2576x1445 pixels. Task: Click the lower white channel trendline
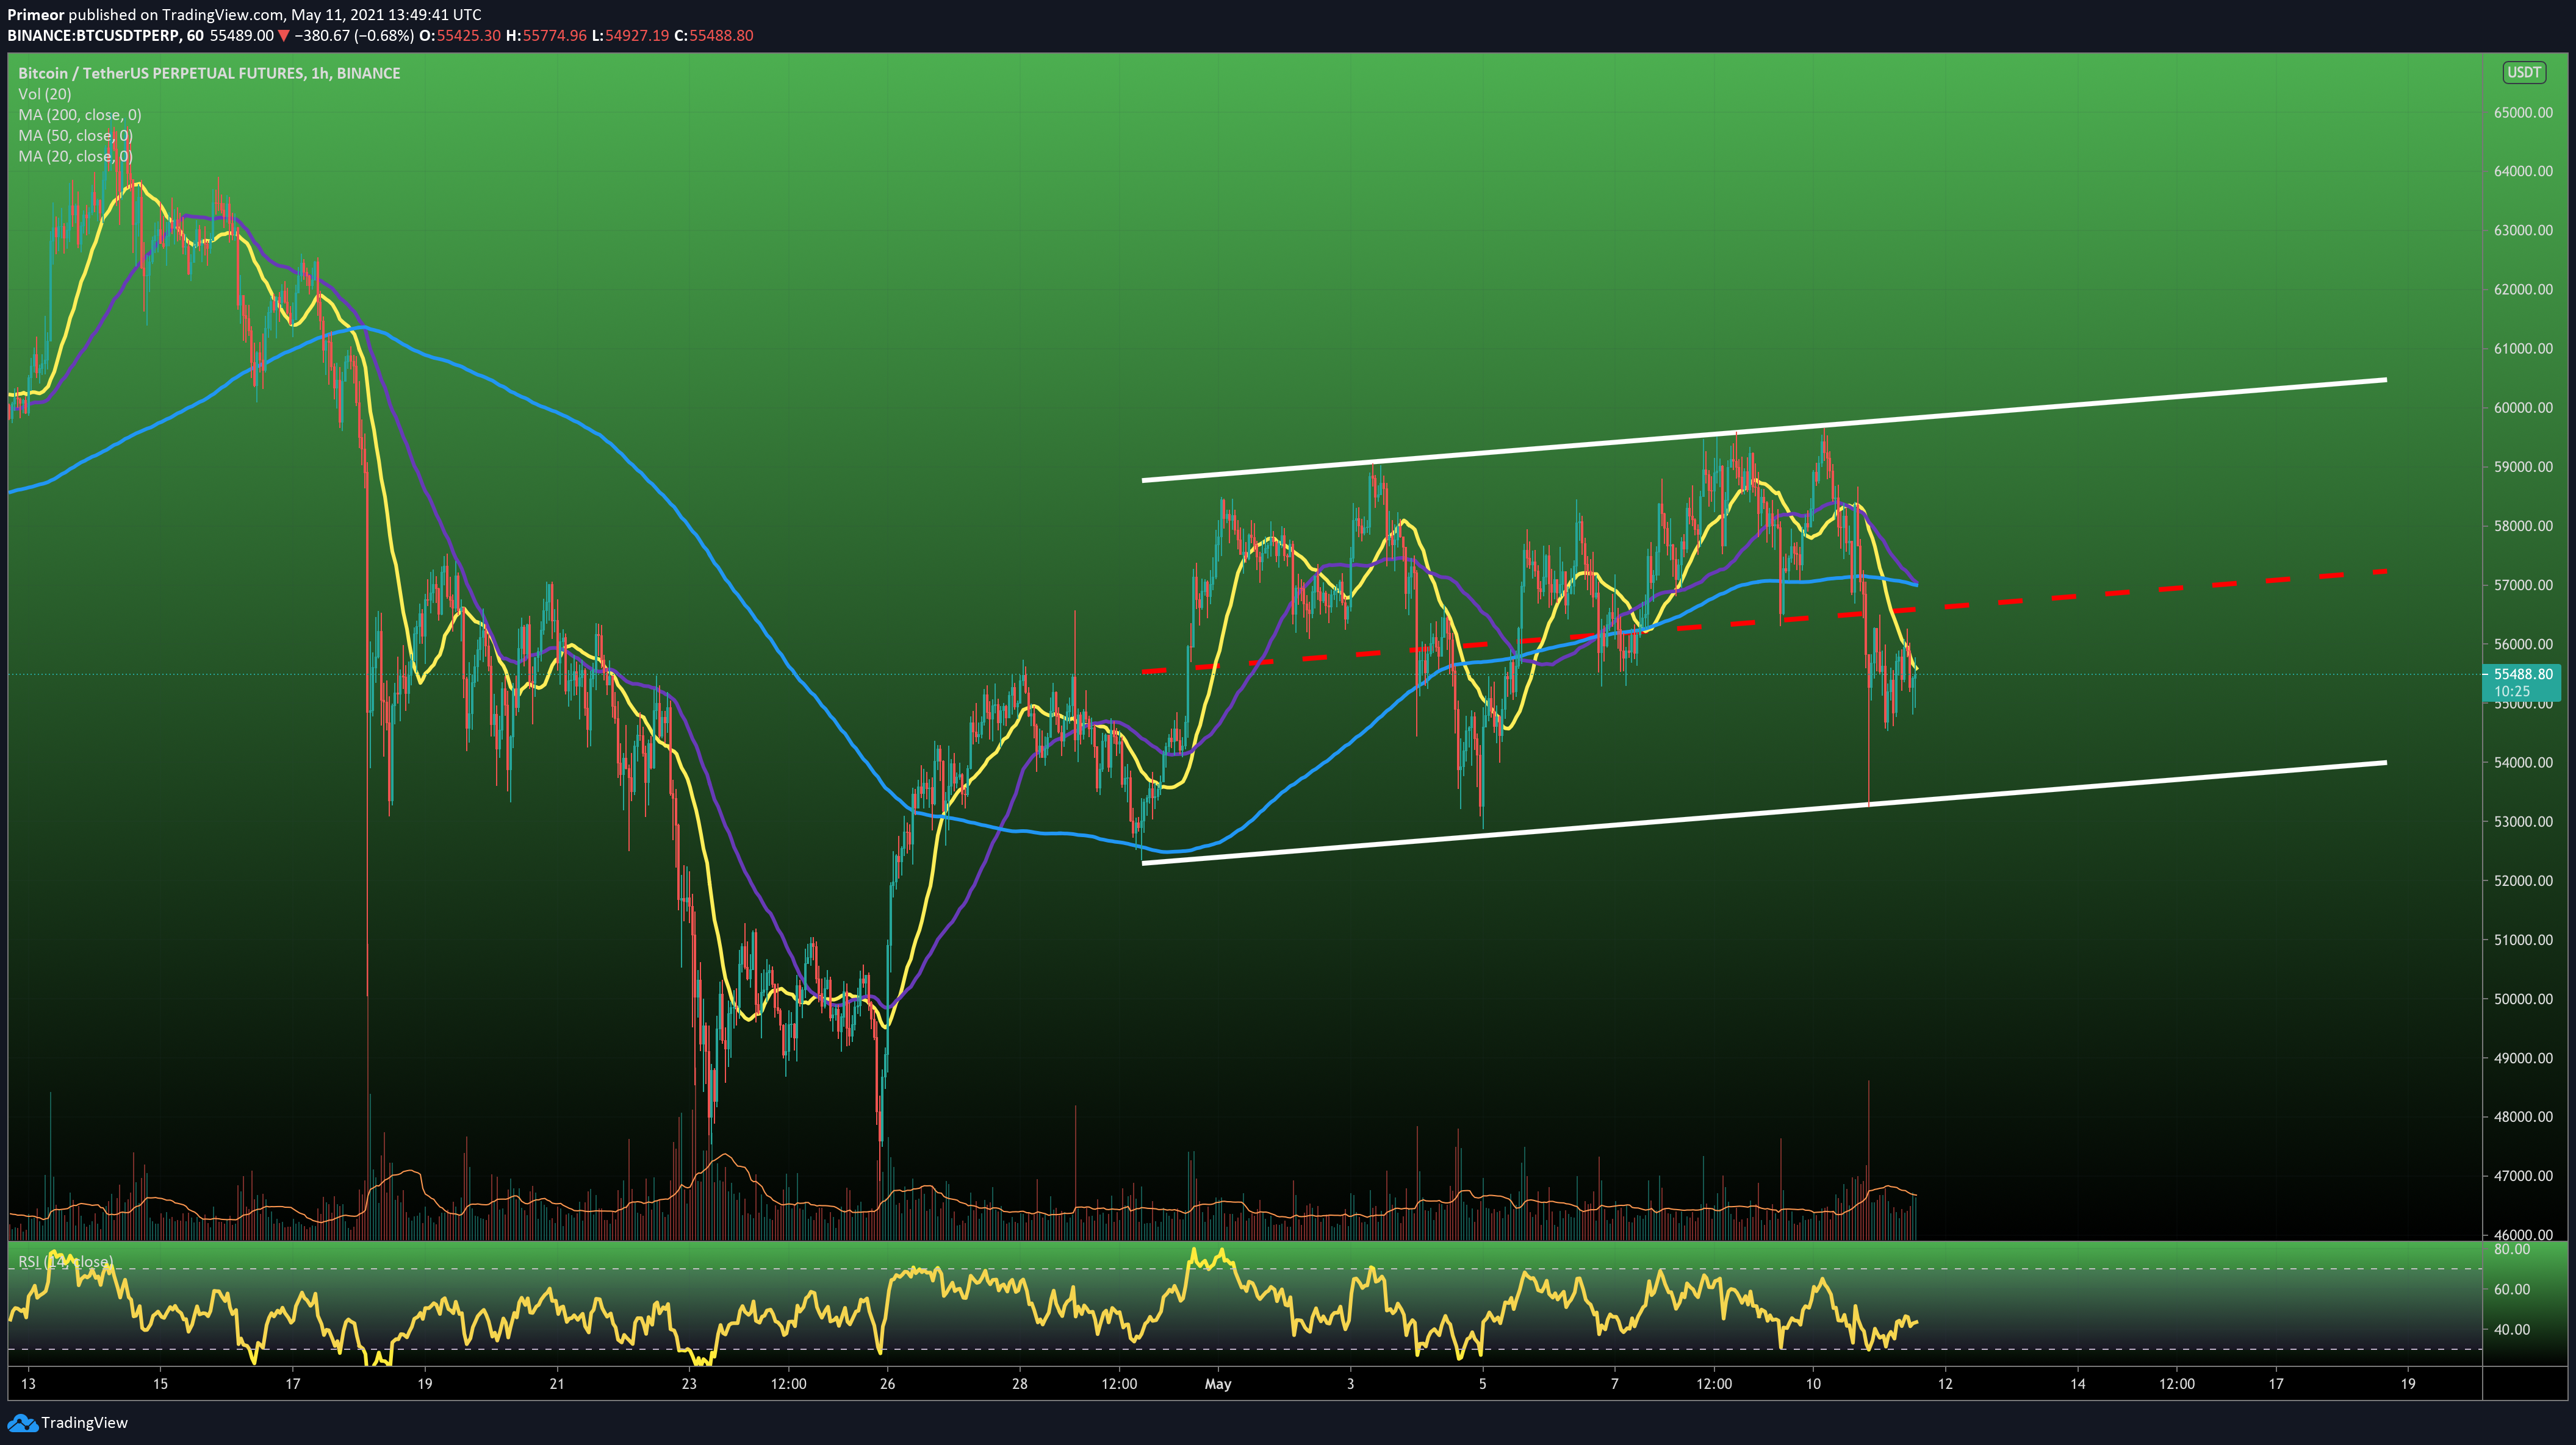point(1764,813)
